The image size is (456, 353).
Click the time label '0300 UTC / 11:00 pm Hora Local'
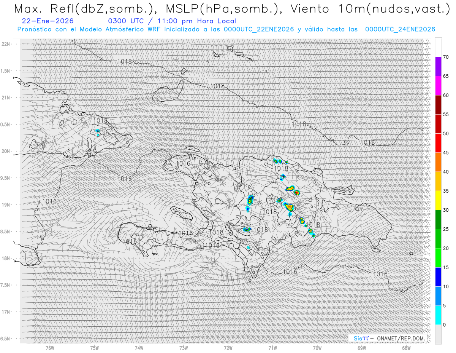click(172, 21)
